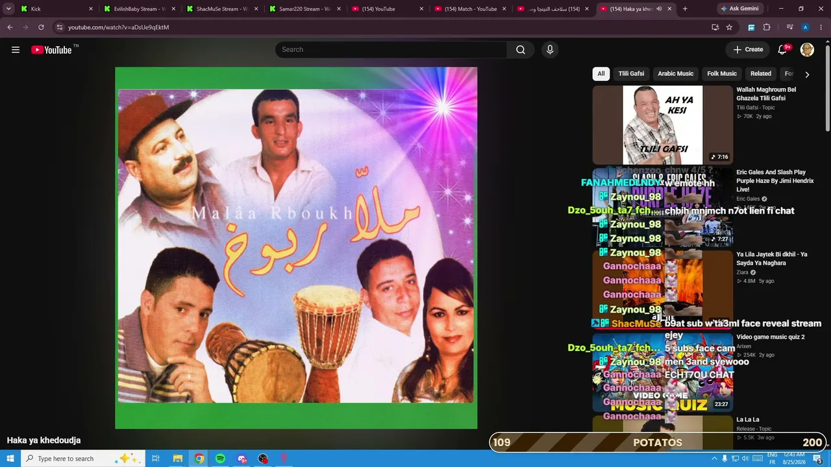
Task: Open the tab search dropdown
Action: [x=8, y=9]
